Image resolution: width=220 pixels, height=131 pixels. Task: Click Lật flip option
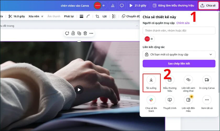105,16
